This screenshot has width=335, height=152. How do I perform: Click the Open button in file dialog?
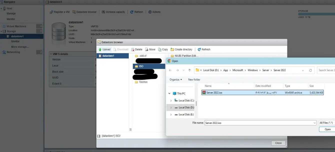click(327, 129)
